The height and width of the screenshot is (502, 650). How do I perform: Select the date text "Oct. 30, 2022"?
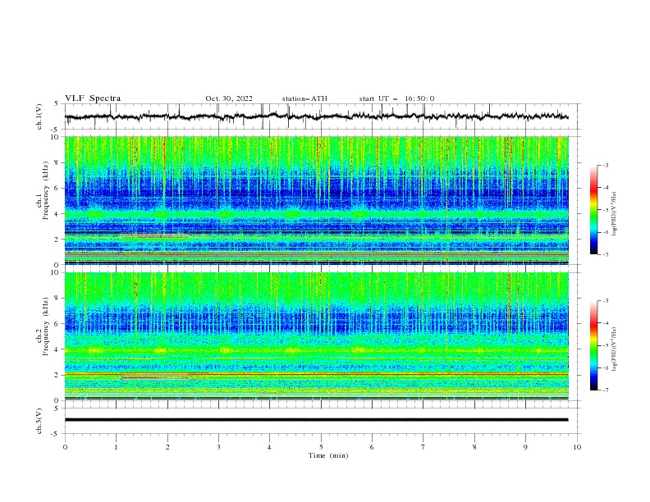click(229, 98)
